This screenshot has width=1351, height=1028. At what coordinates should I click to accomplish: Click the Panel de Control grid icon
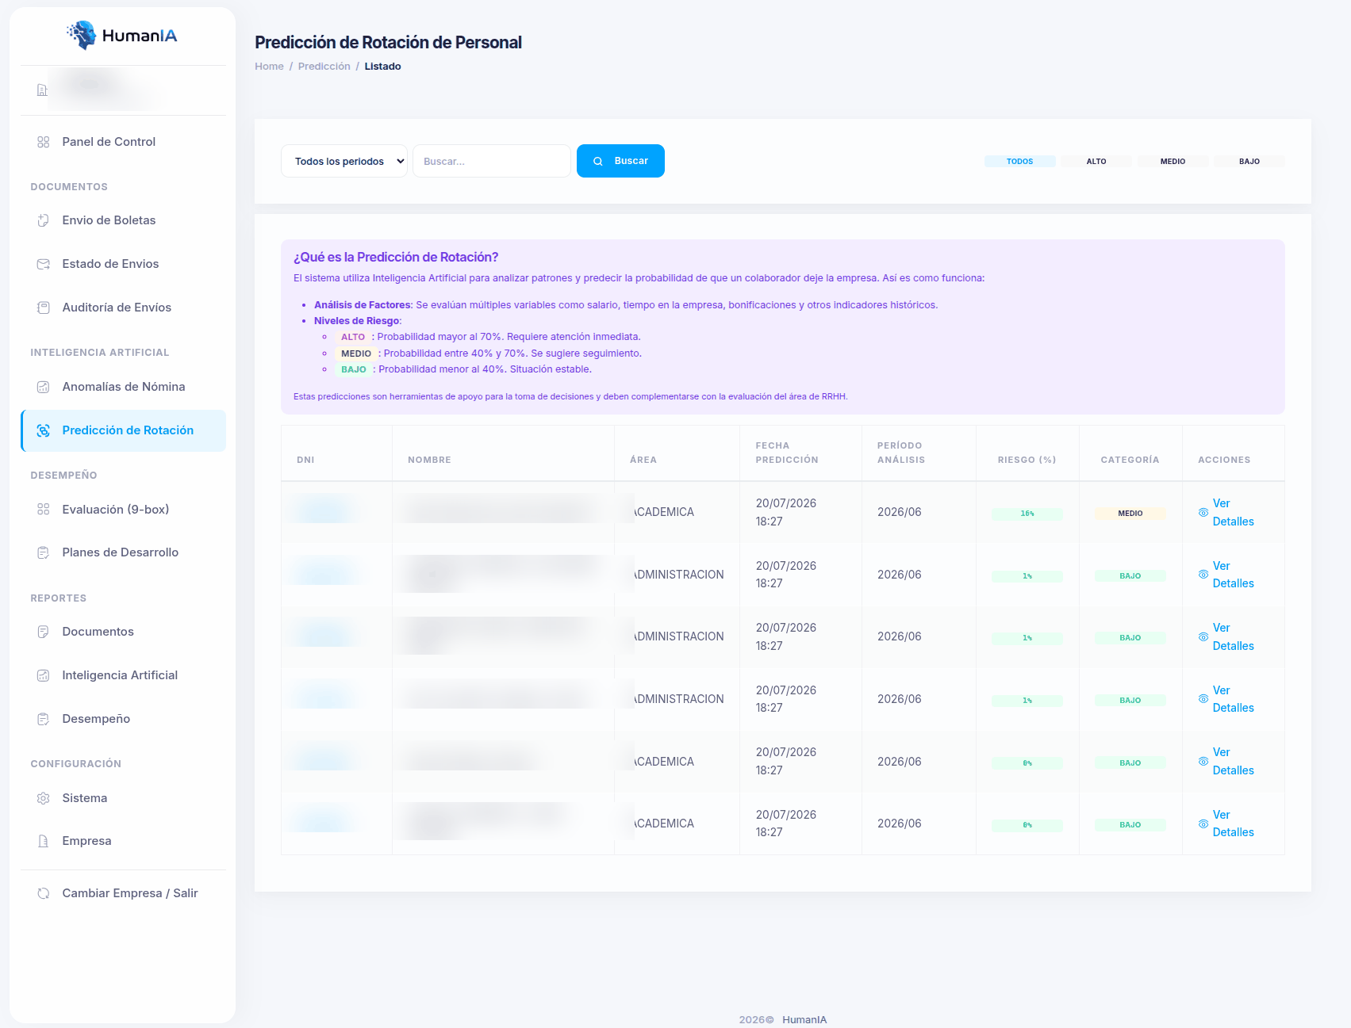[44, 142]
